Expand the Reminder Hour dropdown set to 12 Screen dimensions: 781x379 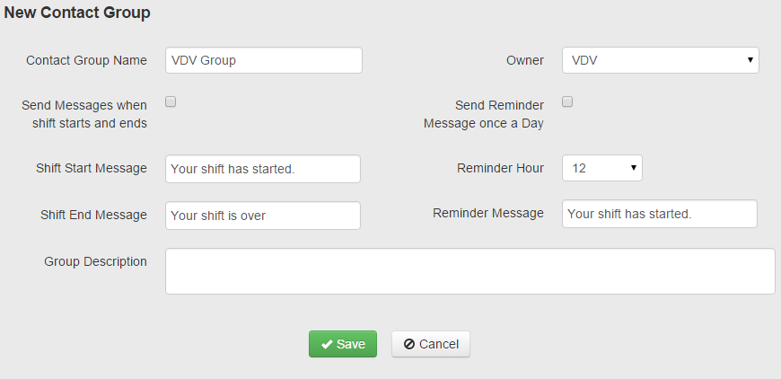pos(601,168)
